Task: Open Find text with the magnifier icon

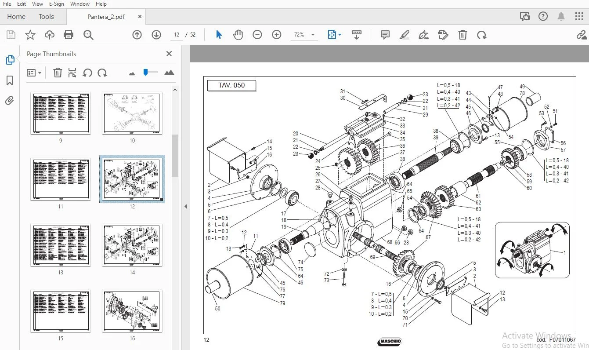Action: click(x=88, y=35)
